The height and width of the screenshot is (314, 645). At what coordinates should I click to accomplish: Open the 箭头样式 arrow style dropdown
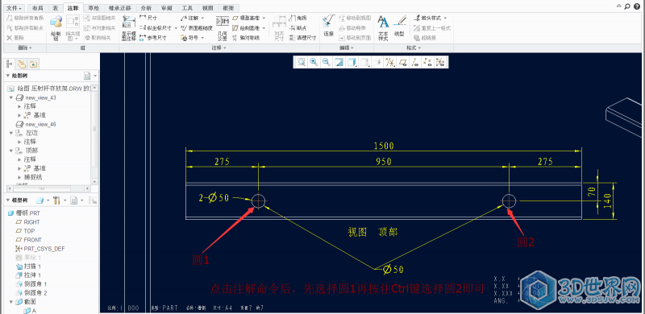point(431,18)
